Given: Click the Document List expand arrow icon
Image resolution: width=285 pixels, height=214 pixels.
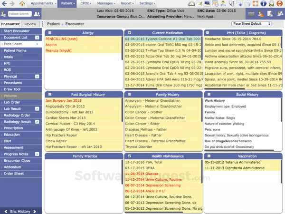Looking at the screenshot, I should (x=38, y=37).
